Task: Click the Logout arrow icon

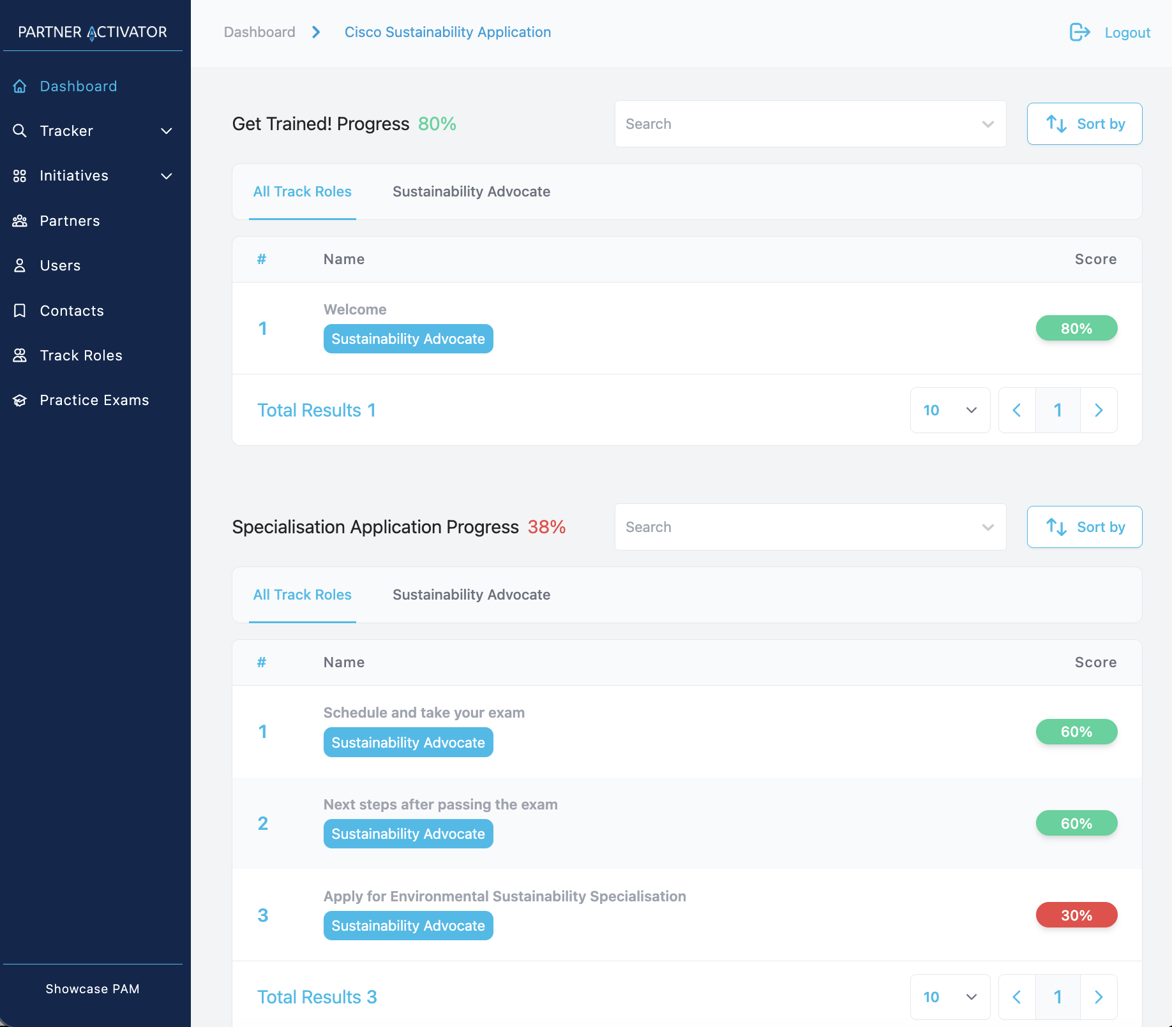Action: [1079, 32]
